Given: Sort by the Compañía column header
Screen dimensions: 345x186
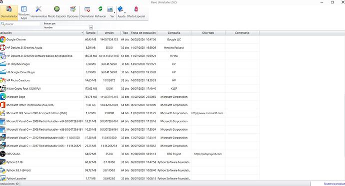Looking at the screenshot, I should click(174, 33).
